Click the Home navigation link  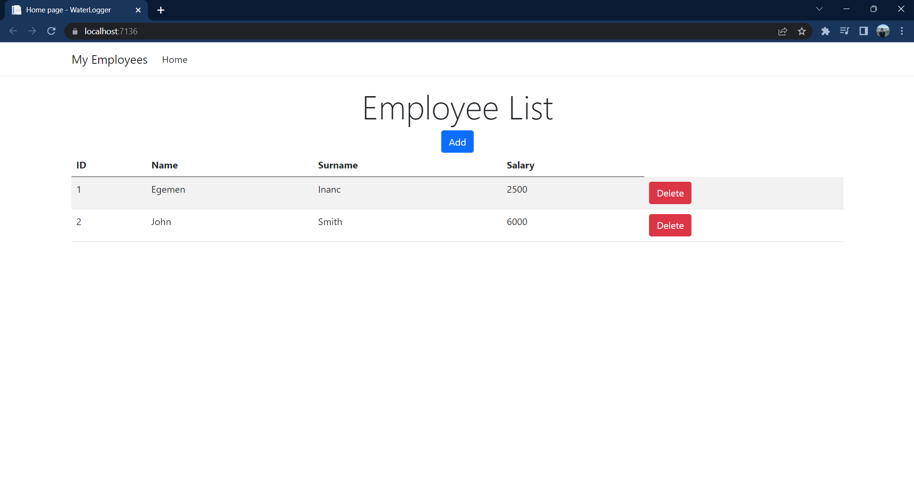[174, 59]
